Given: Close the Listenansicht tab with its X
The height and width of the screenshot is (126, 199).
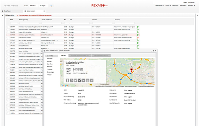Looking at the screenshot, I should pyautogui.click(x=44, y=11).
